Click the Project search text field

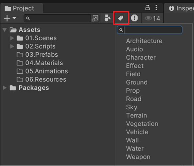pyautogui.click(x=57, y=18)
